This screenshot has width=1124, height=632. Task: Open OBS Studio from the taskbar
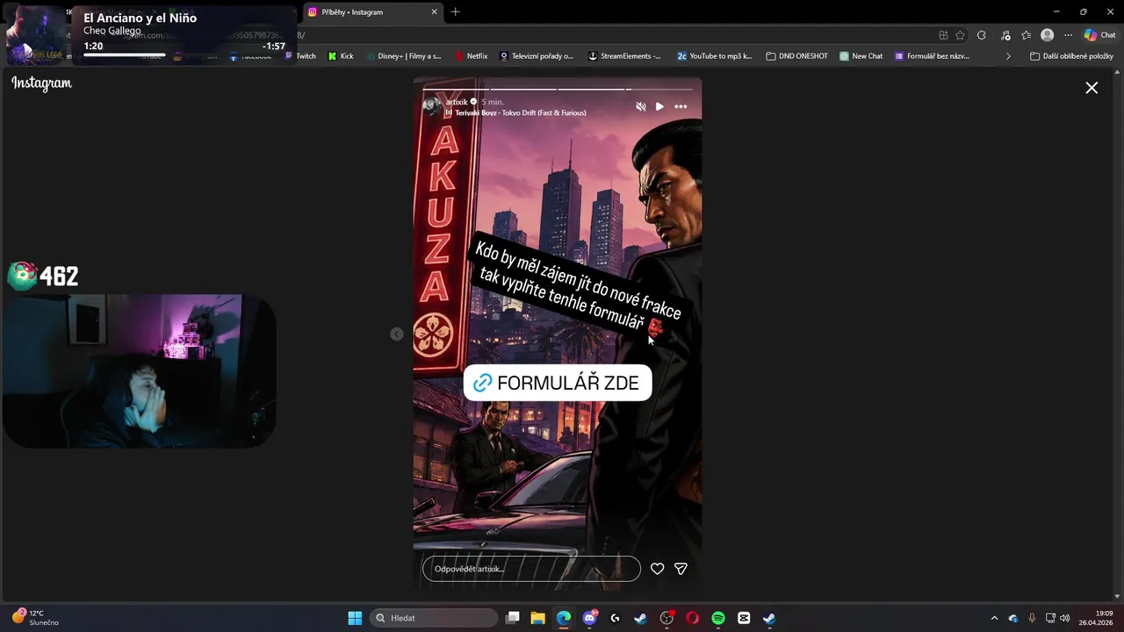pos(666,618)
